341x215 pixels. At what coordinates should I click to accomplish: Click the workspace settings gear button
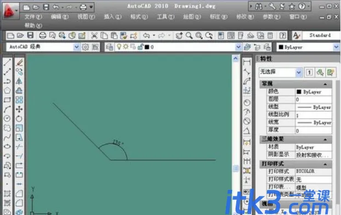coord(86,47)
